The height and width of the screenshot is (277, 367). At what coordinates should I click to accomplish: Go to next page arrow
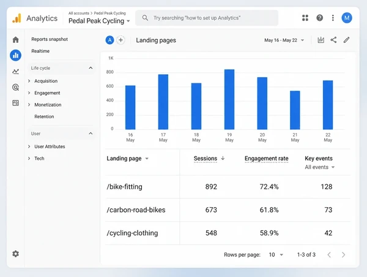coord(343,255)
